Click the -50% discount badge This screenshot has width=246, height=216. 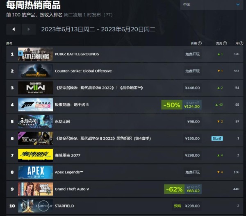tap(172, 105)
